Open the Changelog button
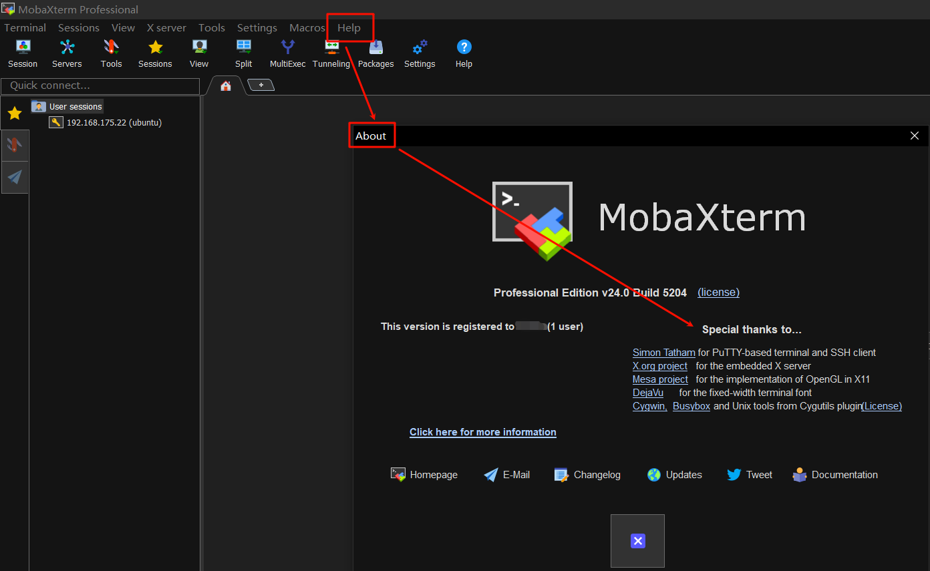 point(587,475)
